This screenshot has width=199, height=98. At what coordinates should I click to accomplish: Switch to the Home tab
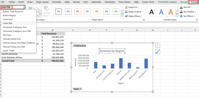12,2
